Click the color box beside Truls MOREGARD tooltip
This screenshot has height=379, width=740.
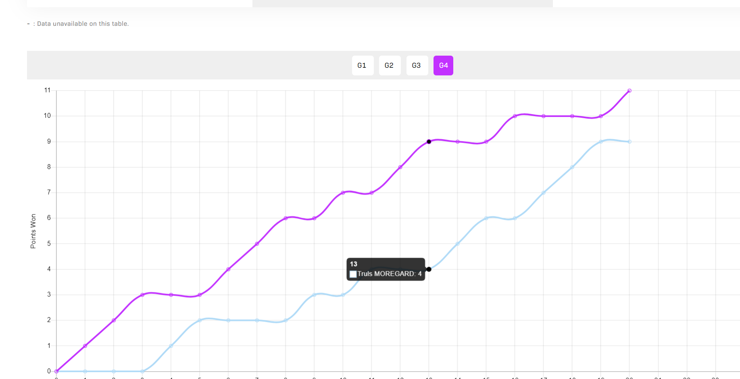(353, 274)
